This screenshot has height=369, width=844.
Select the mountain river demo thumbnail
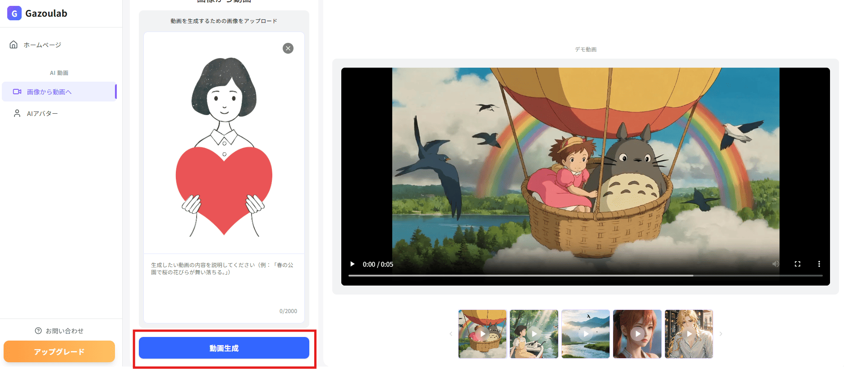tap(586, 334)
